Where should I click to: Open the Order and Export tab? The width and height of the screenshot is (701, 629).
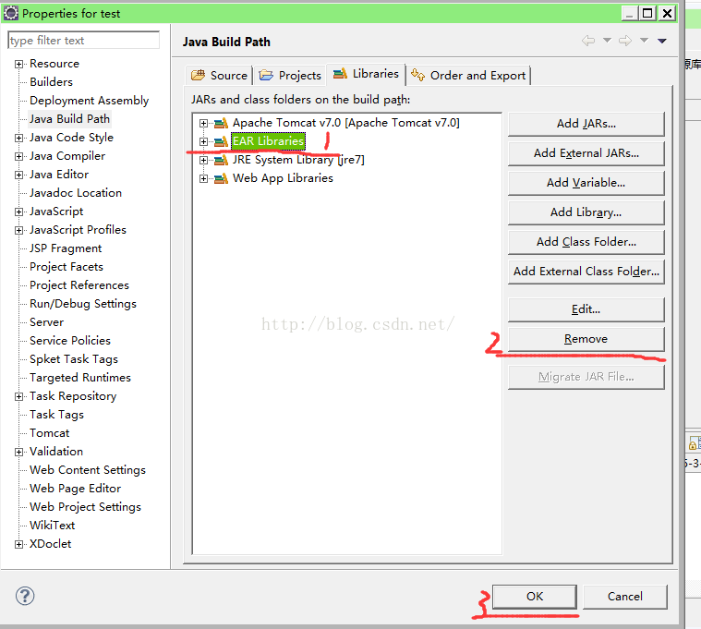tap(468, 75)
